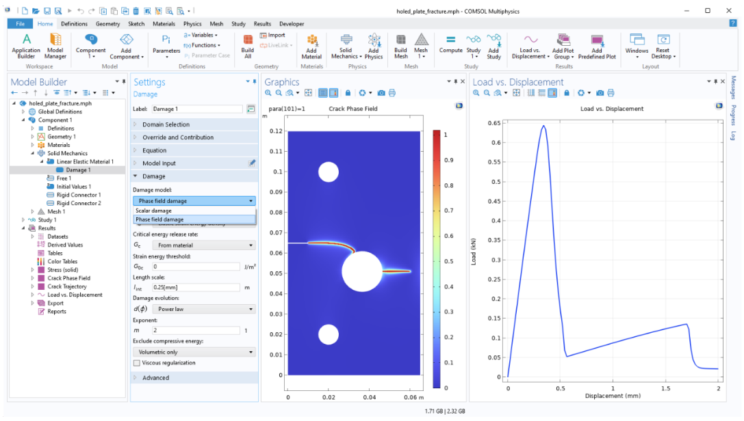Select 'Scalar damage' from the list
Viewport: 744px width, 421px height.
coord(194,210)
